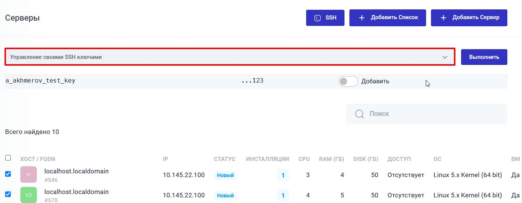Toggle the Добавить switch for a_akhmerov_test_key
522x203 pixels.
coord(347,81)
